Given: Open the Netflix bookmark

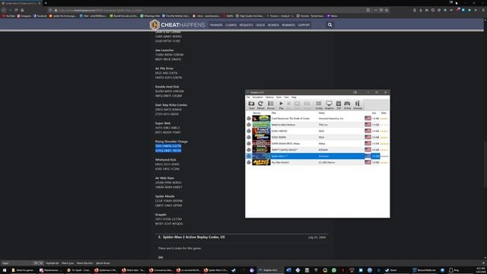Looking at the screenshot, I should point(228,15).
